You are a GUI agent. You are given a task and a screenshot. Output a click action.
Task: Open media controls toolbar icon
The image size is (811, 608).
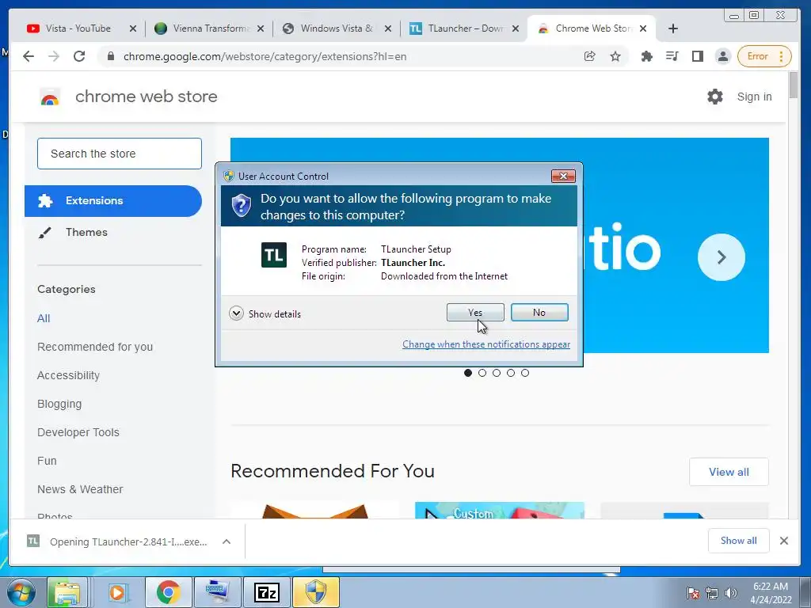(x=672, y=56)
